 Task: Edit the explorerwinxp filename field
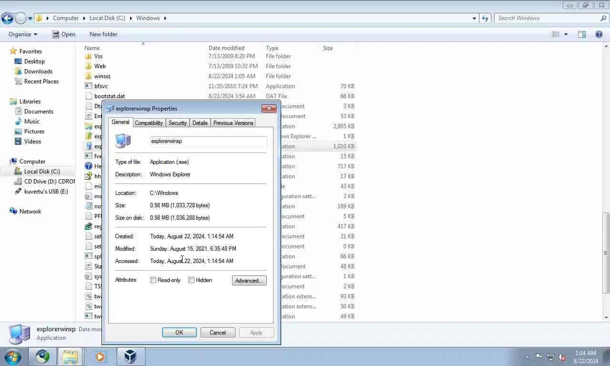[208, 142]
